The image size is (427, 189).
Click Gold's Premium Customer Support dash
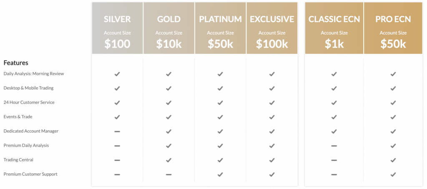168,174
